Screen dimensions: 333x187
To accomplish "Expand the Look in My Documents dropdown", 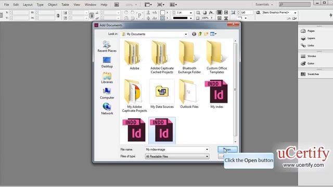I will tap(186, 34).
